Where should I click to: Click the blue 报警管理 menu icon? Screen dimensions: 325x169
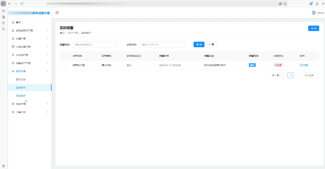click(13, 71)
